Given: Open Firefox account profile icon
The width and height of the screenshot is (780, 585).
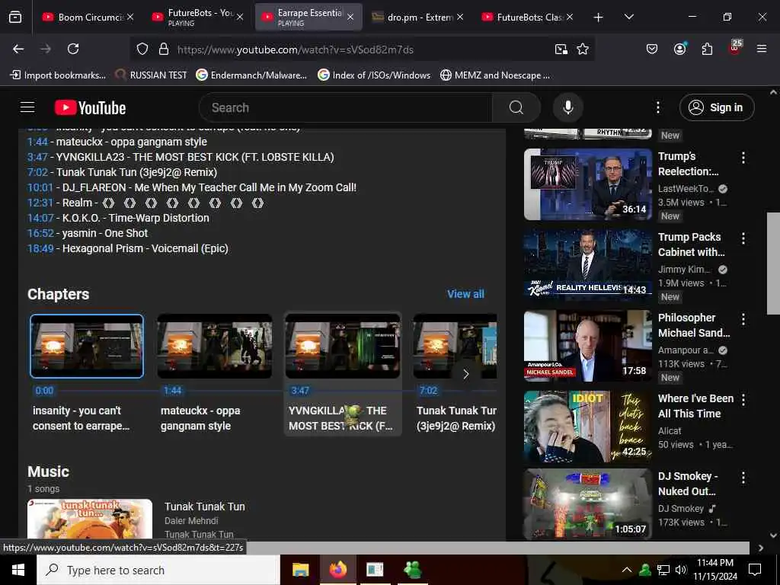Looking at the screenshot, I should [679, 49].
